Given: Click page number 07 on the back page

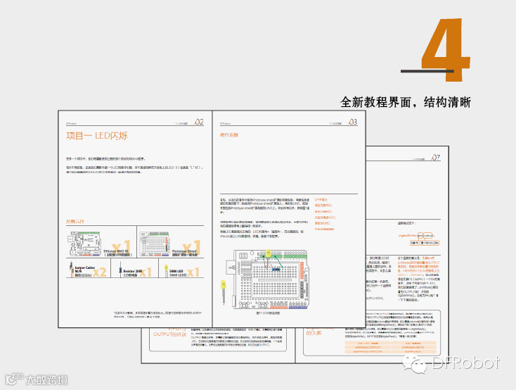Looking at the screenshot, I should (436, 158).
